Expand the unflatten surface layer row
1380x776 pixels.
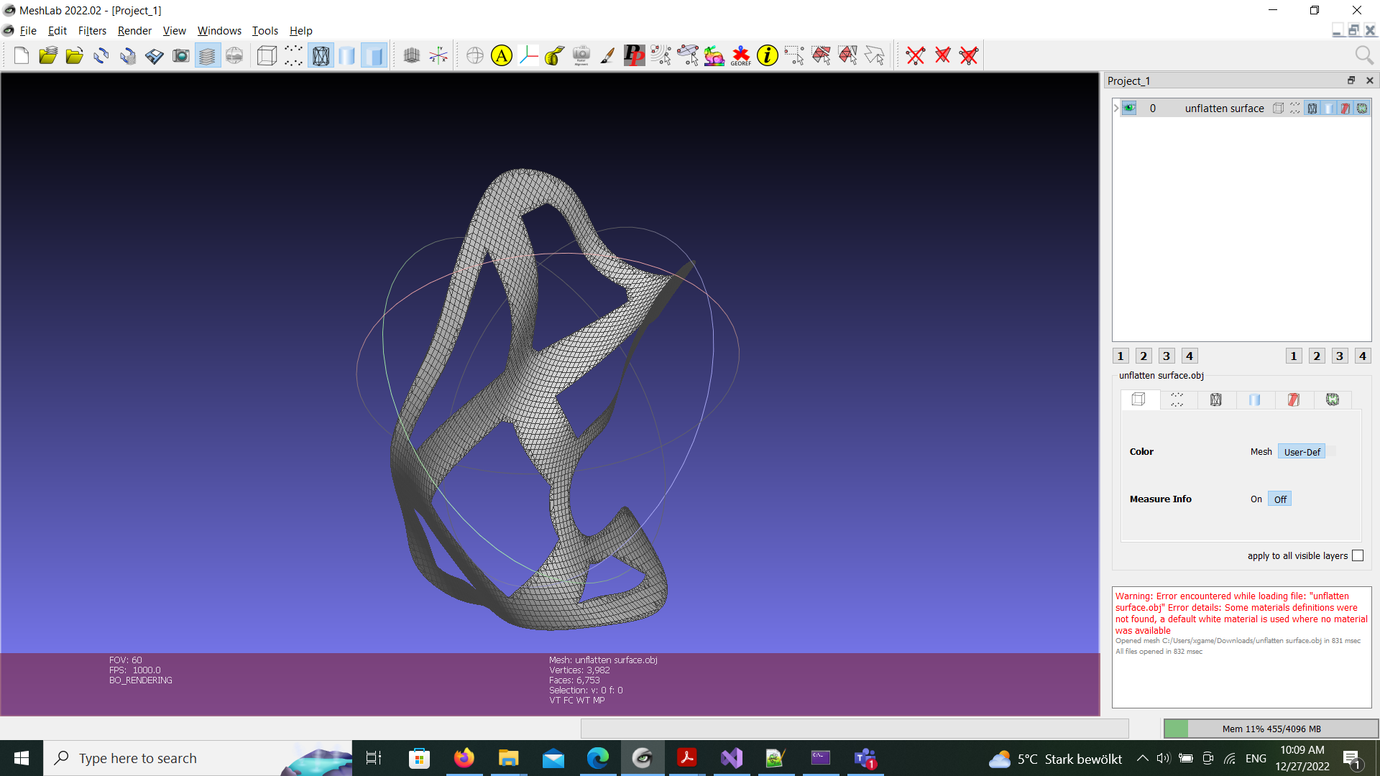pos(1116,108)
